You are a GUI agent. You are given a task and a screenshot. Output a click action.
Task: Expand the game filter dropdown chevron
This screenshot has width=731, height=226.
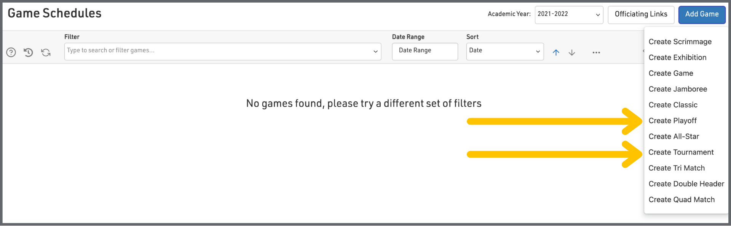point(375,52)
